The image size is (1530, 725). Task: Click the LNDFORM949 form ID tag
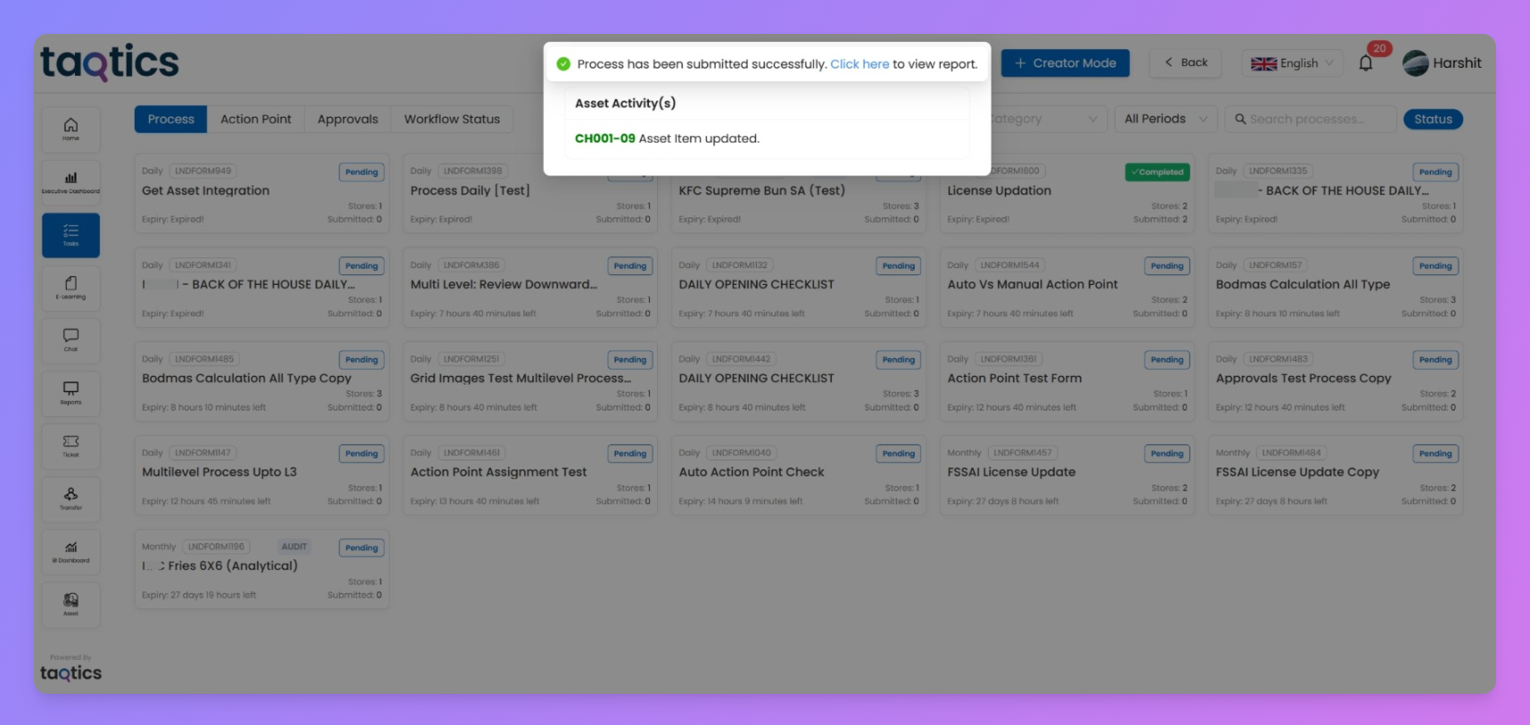pos(202,171)
